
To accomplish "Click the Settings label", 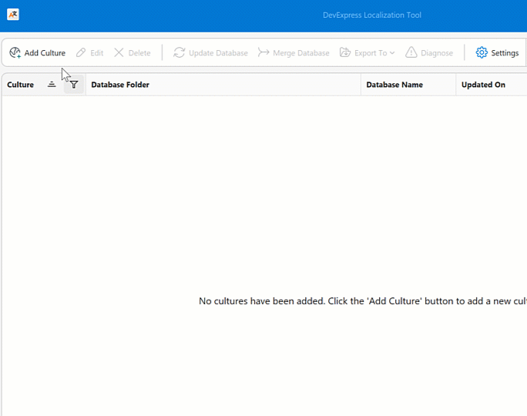I will coord(505,53).
